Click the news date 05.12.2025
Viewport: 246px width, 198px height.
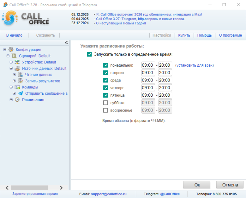click(x=80, y=15)
